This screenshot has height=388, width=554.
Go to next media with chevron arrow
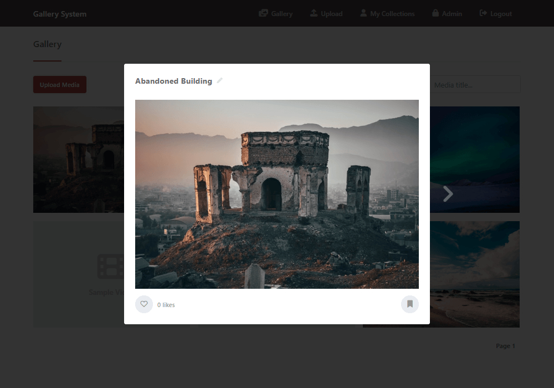(x=448, y=193)
